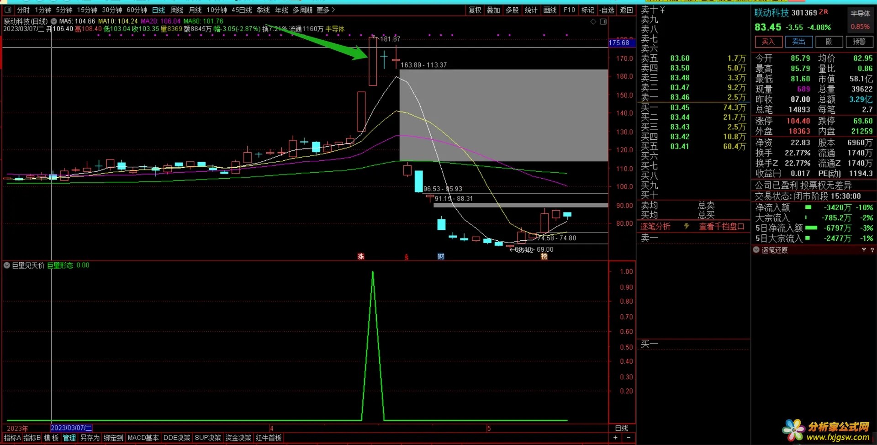Switch to 月线 monthly chart
Screen dimensions: 877x445
point(195,10)
